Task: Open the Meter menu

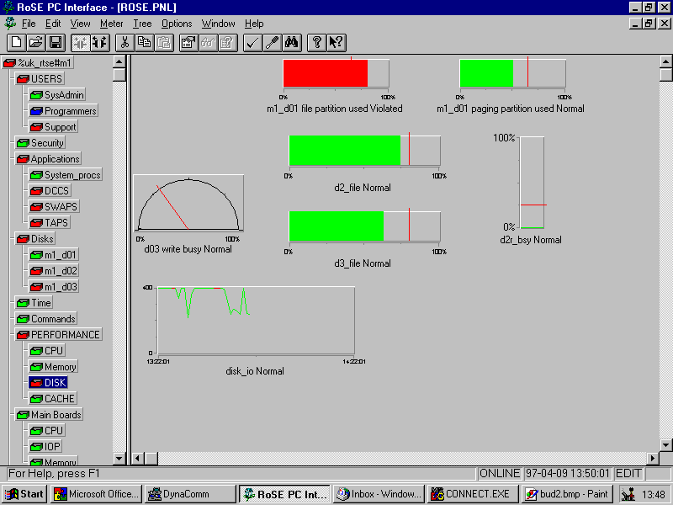Action: click(x=111, y=24)
